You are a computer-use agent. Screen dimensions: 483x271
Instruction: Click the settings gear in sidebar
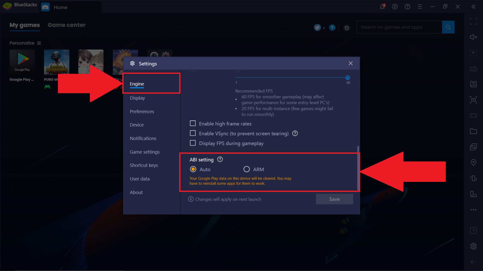pos(473,246)
